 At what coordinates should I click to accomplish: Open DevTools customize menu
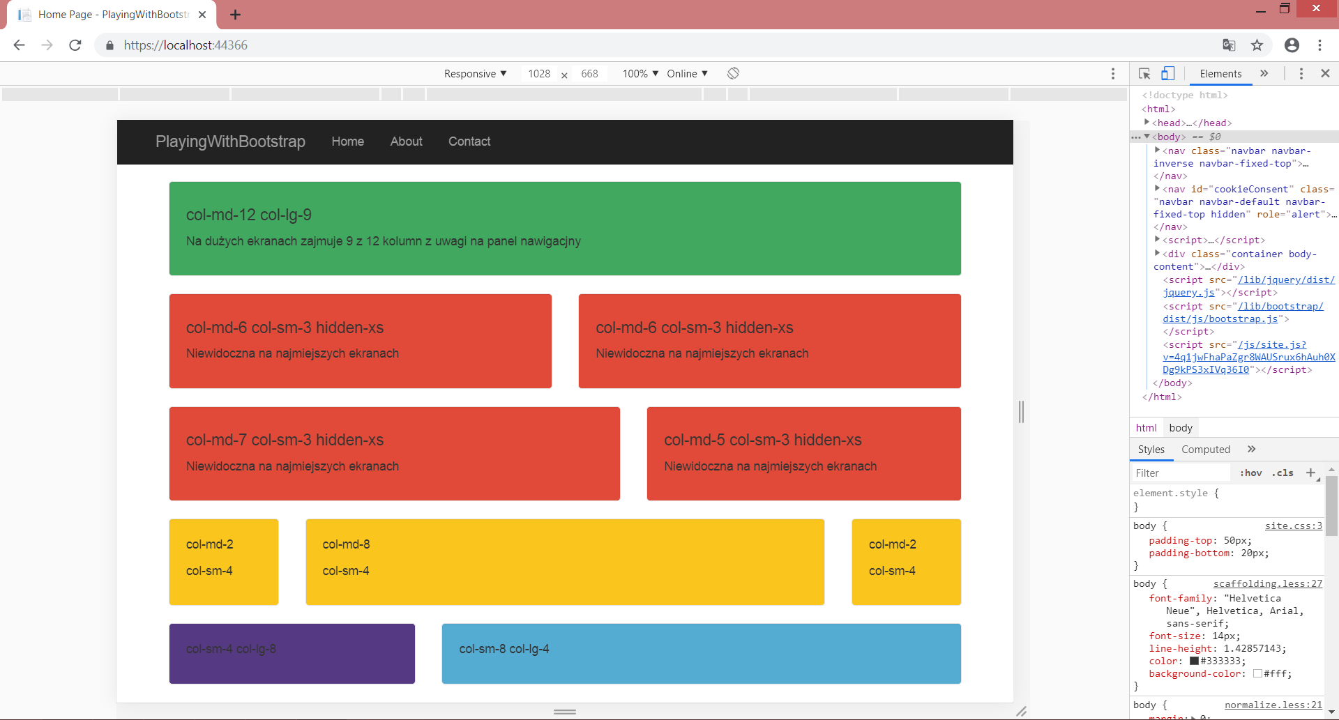point(1301,74)
